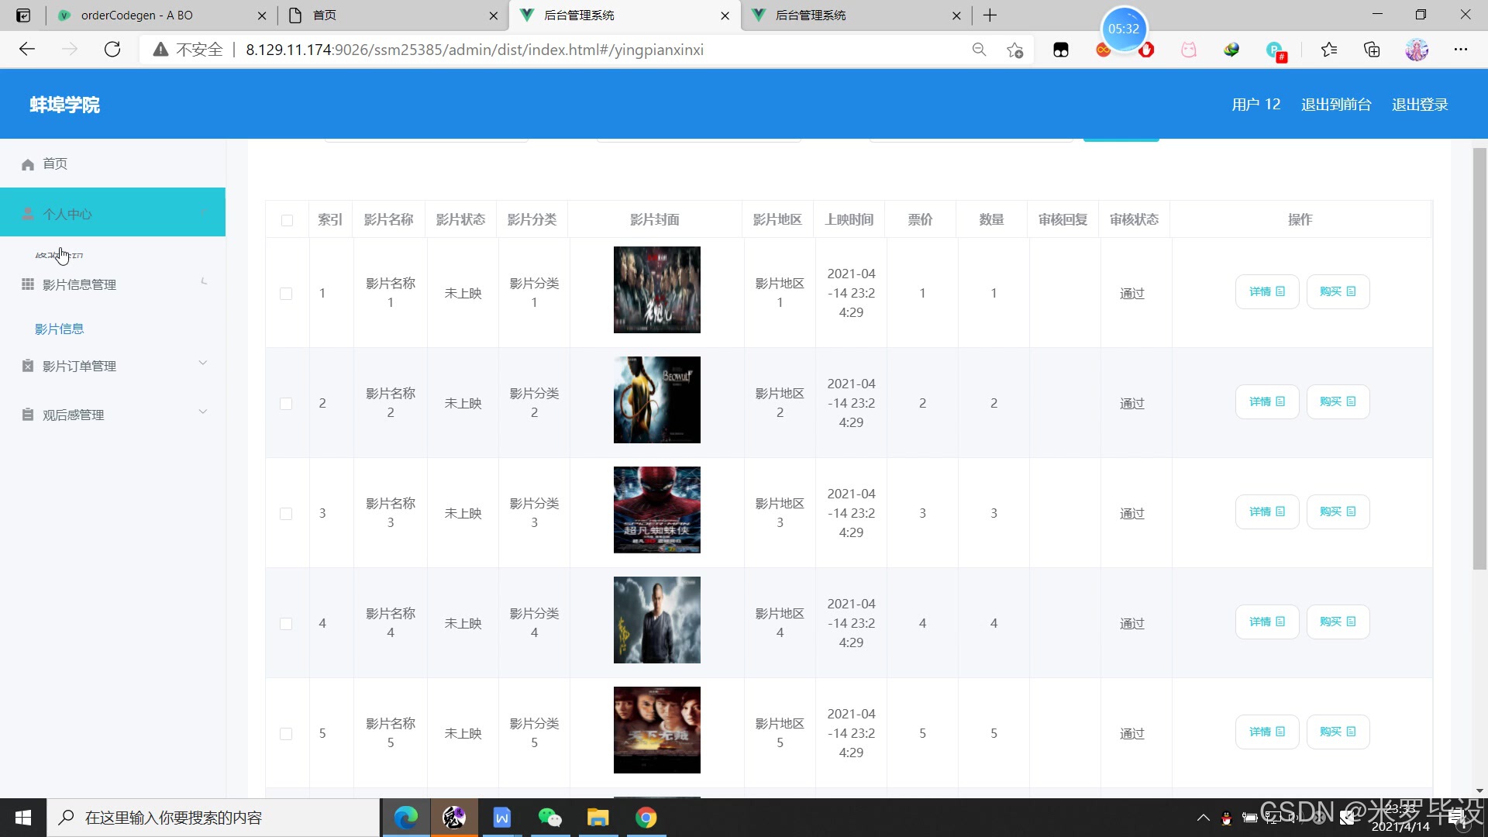1488x837 pixels.
Task: Click the 观后感管理 sidebar icon
Action: pos(28,415)
